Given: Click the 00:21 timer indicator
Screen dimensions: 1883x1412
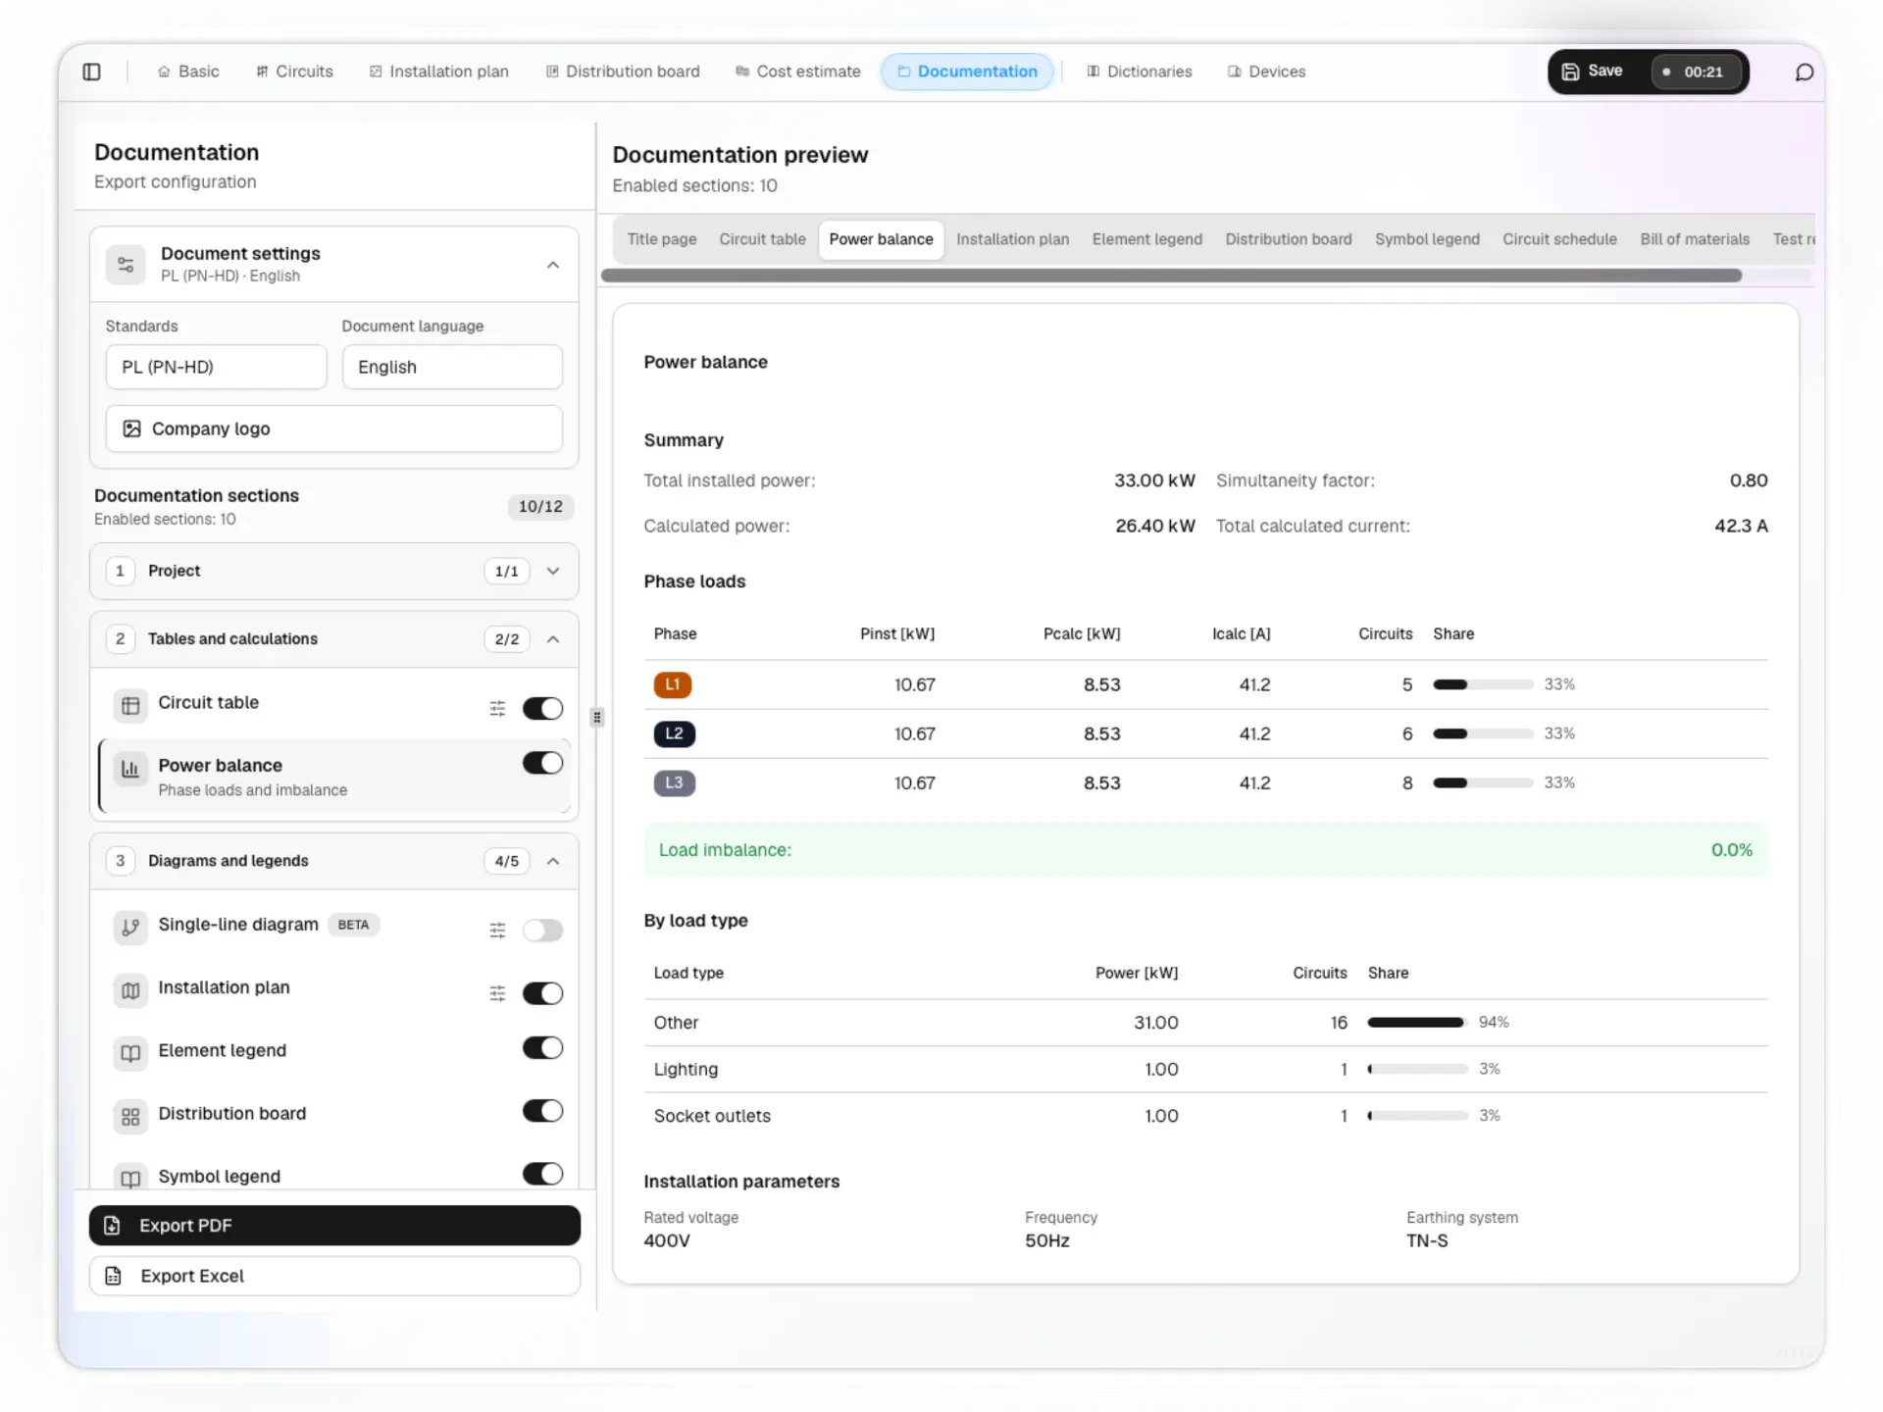Looking at the screenshot, I should [x=1696, y=72].
